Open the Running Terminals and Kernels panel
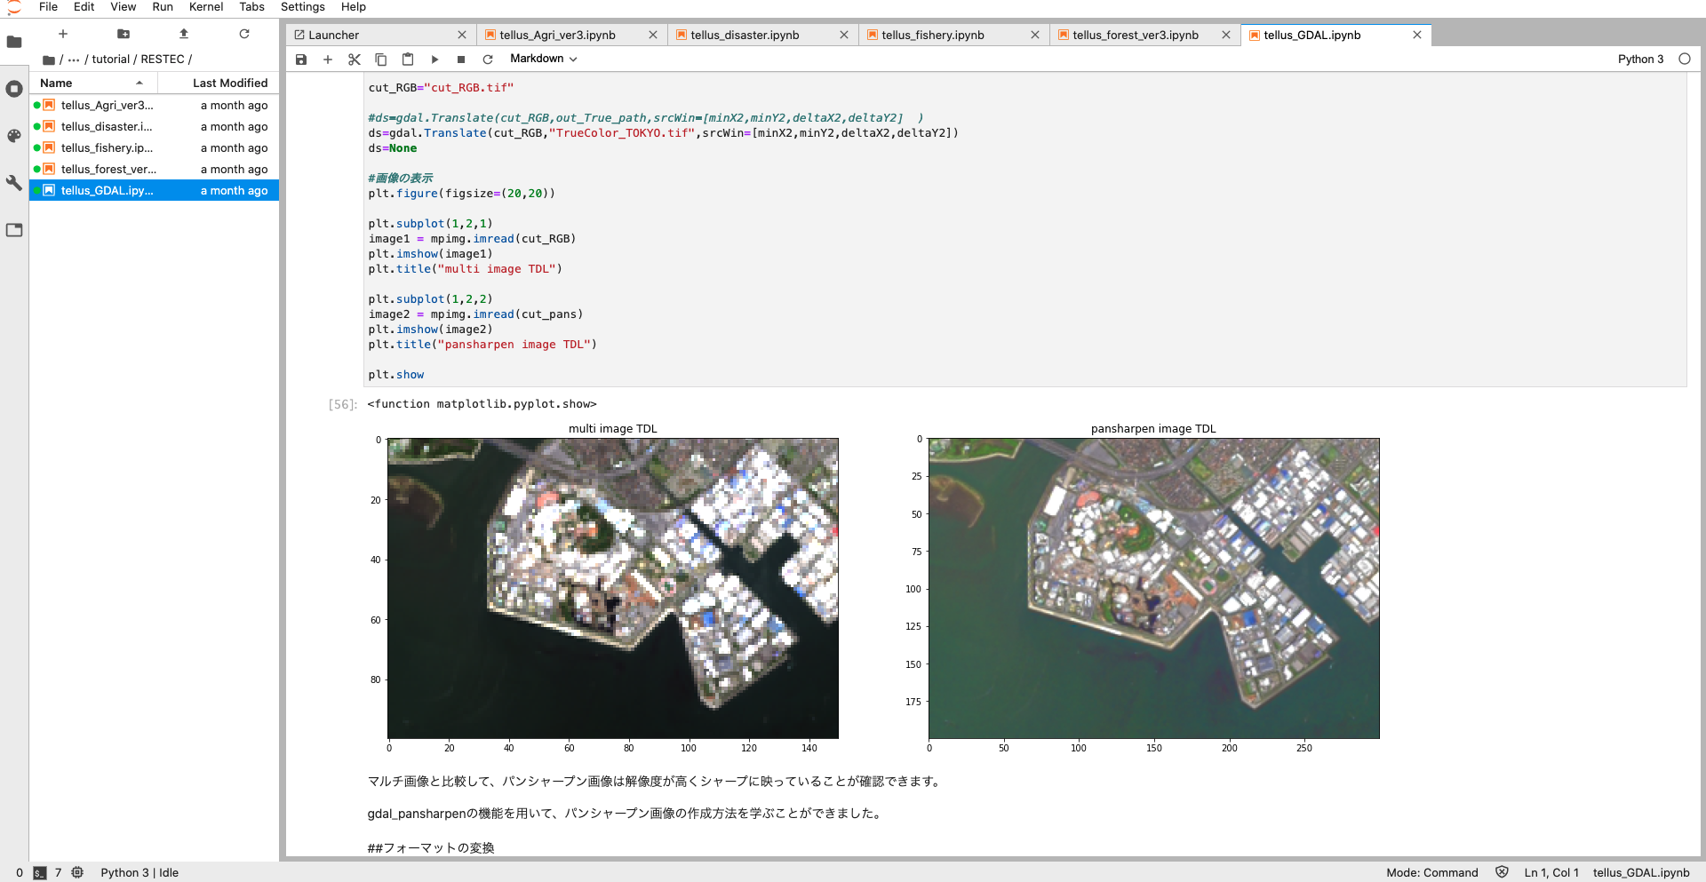The width and height of the screenshot is (1706, 882). click(14, 89)
